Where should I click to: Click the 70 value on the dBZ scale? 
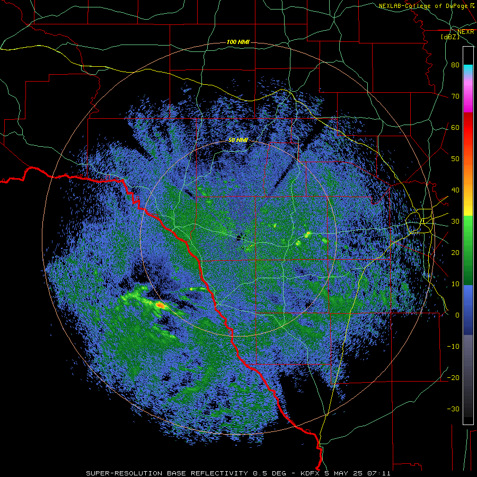[455, 96]
